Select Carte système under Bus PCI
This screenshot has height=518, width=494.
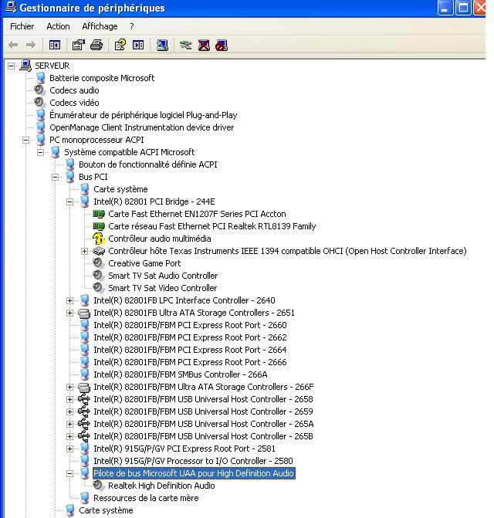pyautogui.click(x=120, y=189)
